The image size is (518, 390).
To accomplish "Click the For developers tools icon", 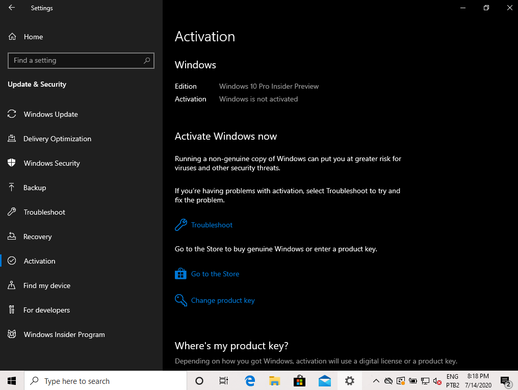I will tap(12, 309).
